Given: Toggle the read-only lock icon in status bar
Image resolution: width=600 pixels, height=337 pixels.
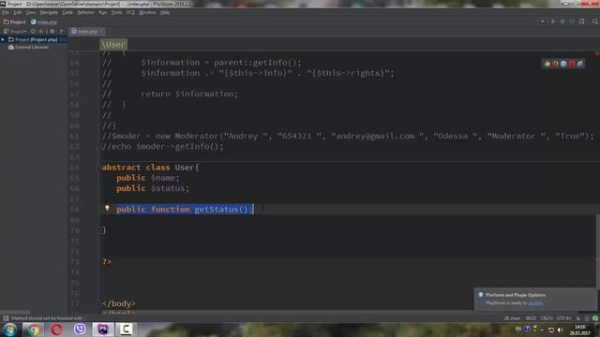Looking at the screenshot, I should [578, 318].
